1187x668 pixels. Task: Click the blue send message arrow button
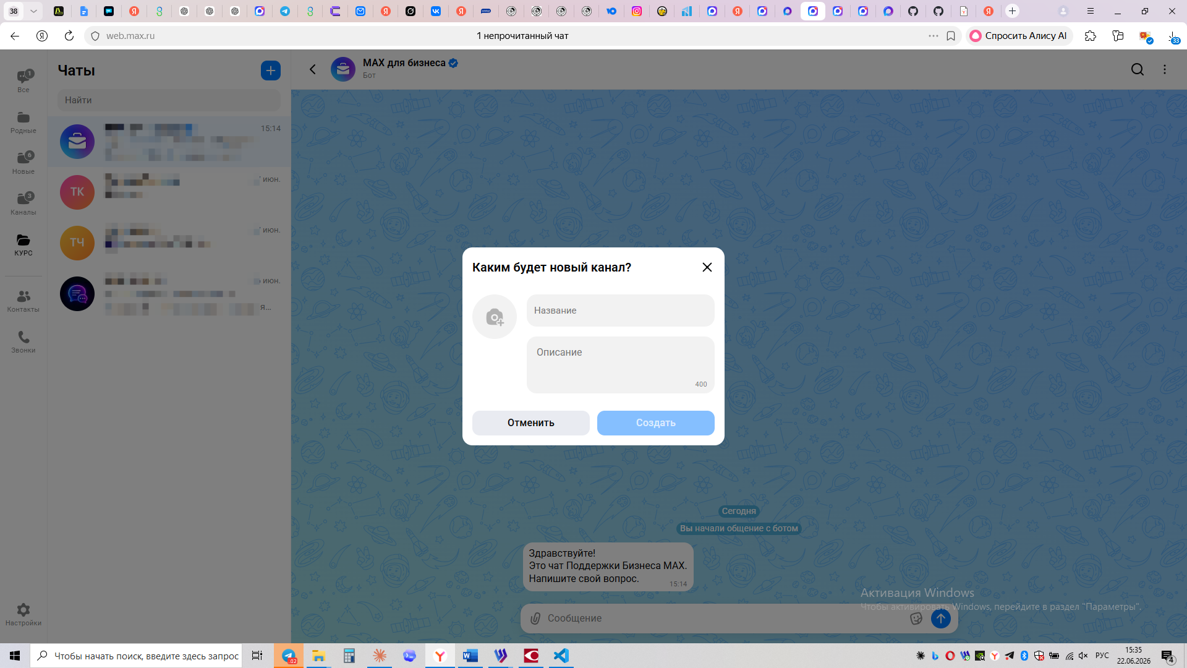(x=941, y=619)
